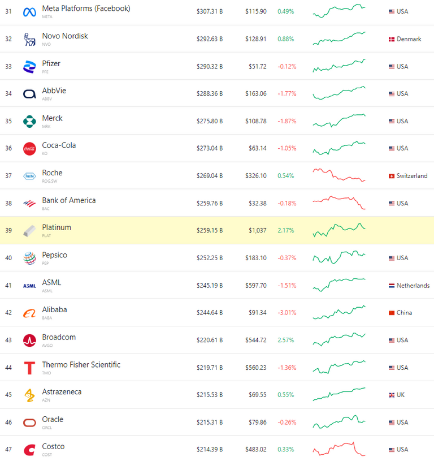Click the Costco red trend chart
This screenshot has height=461, width=434.
pos(339,449)
